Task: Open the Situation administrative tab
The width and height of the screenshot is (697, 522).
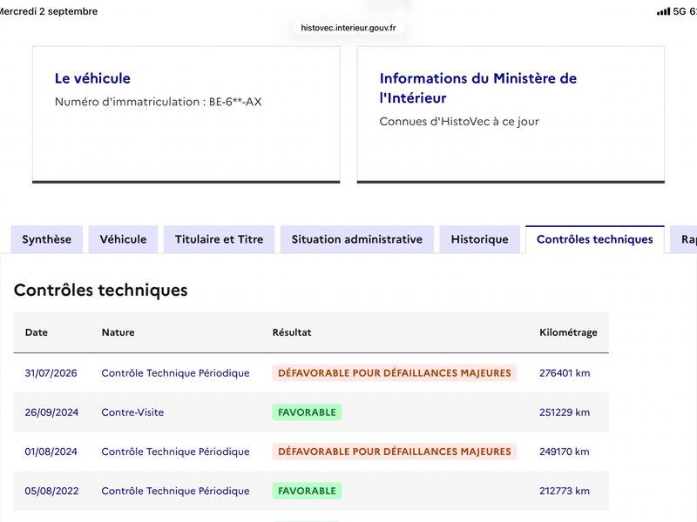Action: click(x=357, y=239)
